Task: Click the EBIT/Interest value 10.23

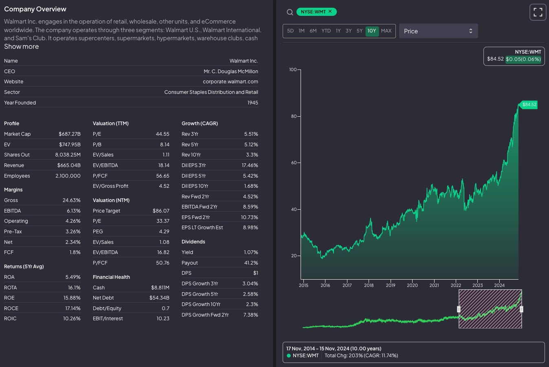Action: point(163,319)
